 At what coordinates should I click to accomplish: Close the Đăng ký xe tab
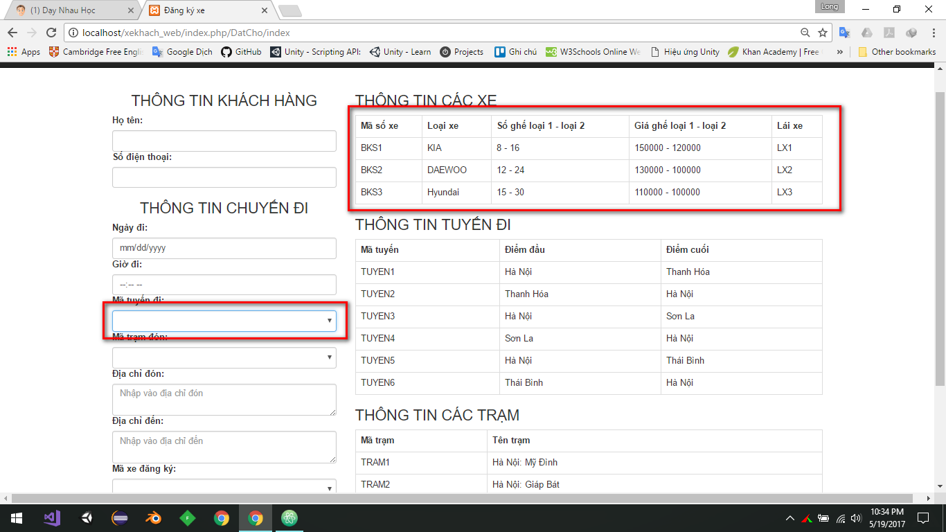click(264, 10)
